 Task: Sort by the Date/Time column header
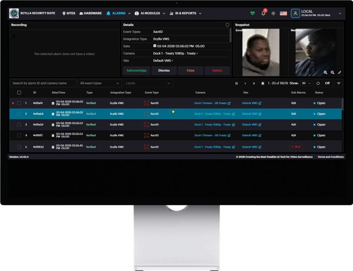58,93
